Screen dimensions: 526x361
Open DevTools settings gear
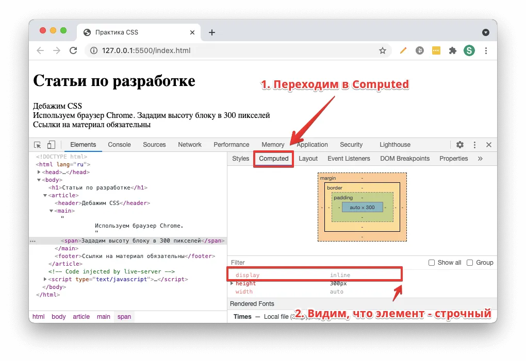coord(460,145)
